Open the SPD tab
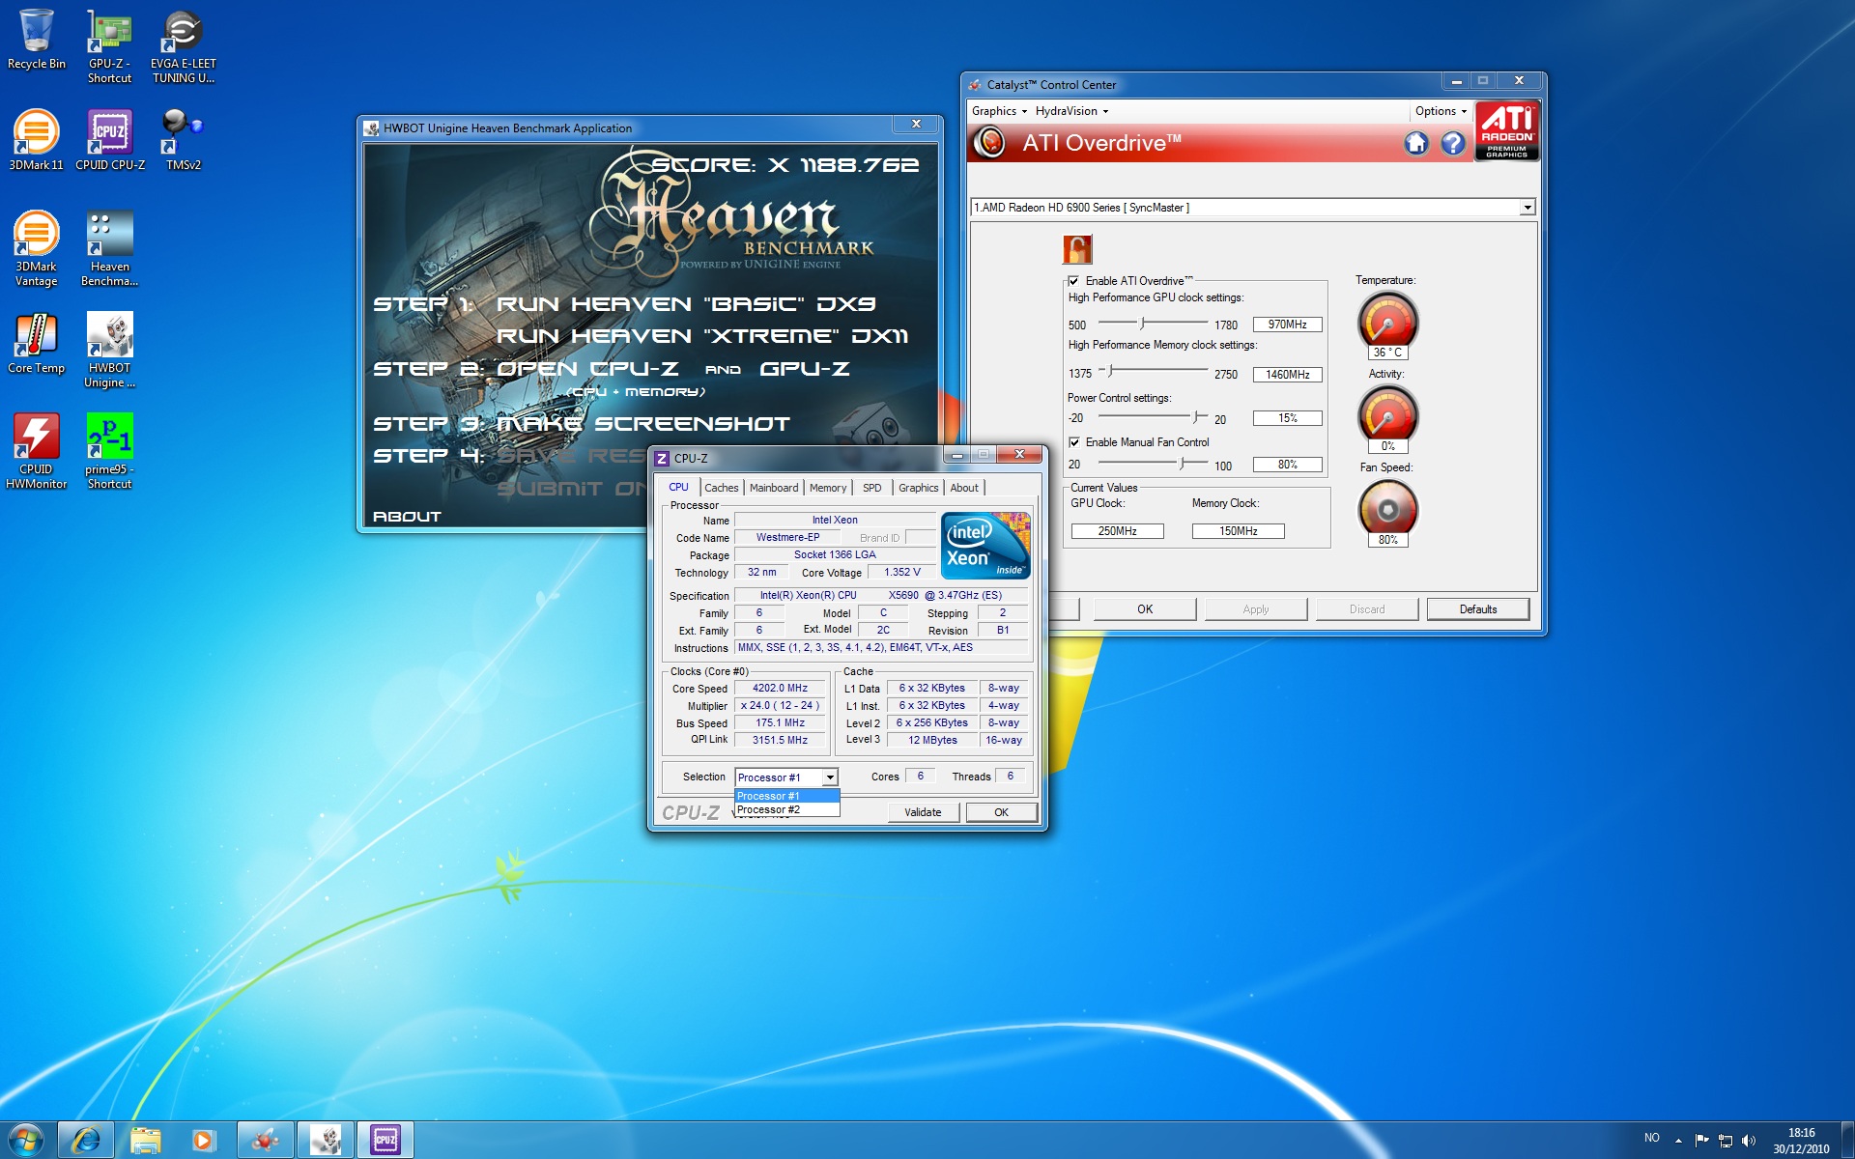Screen dimensions: 1855x1159 tap(871, 488)
